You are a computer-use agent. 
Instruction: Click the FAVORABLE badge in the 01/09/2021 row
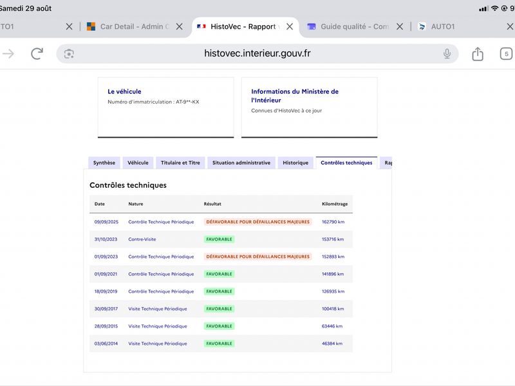coord(219,274)
